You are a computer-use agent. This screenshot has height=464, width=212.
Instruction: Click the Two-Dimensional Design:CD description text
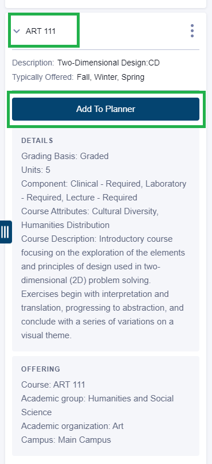tap(108, 63)
